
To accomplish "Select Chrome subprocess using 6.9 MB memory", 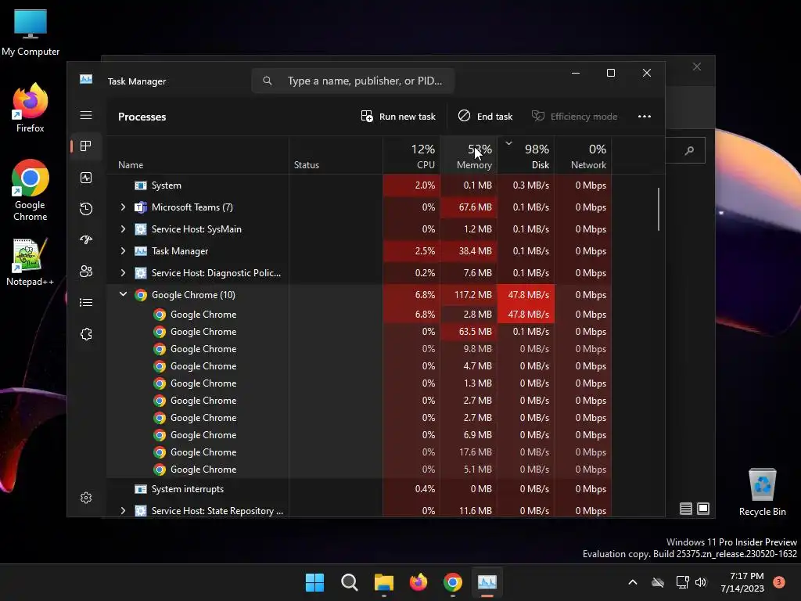I will (359, 435).
